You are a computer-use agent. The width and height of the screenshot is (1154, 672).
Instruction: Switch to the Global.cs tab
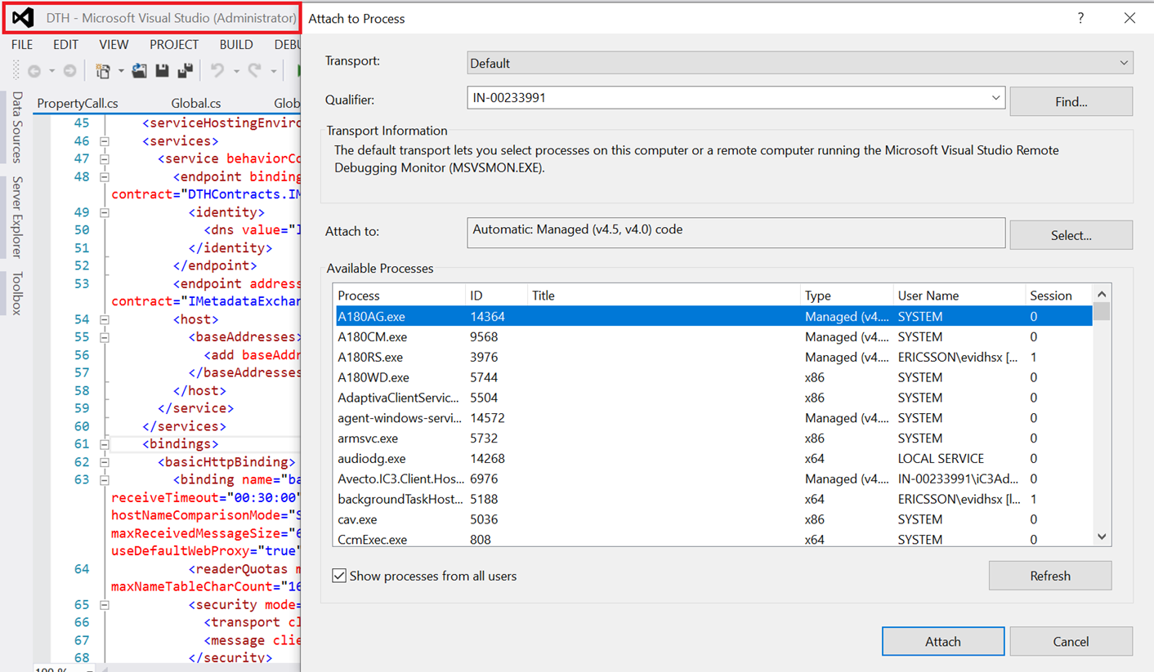pyautogui.click(x=196, y=104)
